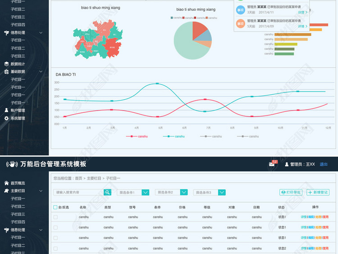Click the printer icon in 打印导出
The image size is (338, 254).
point(283,192)
